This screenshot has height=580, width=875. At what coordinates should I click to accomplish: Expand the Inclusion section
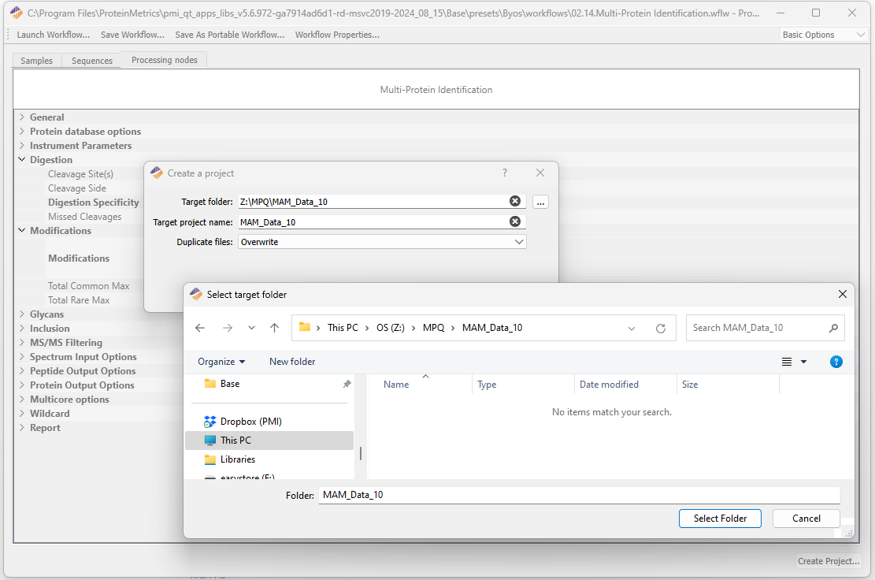[22, 328]
